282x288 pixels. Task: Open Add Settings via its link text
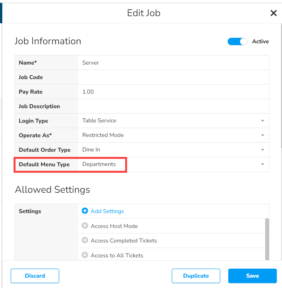coord(107,211)
